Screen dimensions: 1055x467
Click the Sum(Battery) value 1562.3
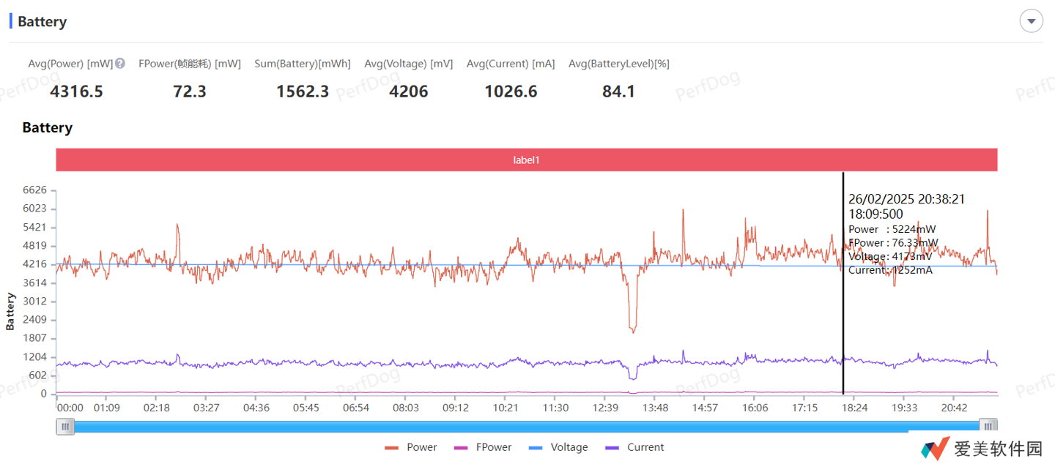coord(303,91)
